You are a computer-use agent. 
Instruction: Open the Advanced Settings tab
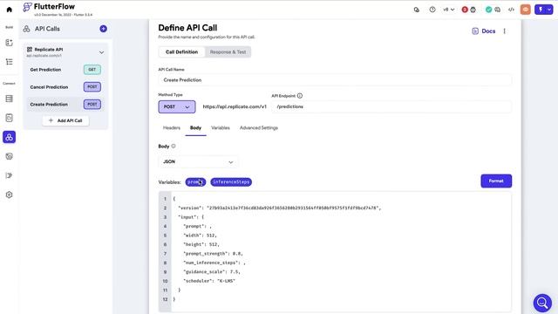click(x=259, y=128)
